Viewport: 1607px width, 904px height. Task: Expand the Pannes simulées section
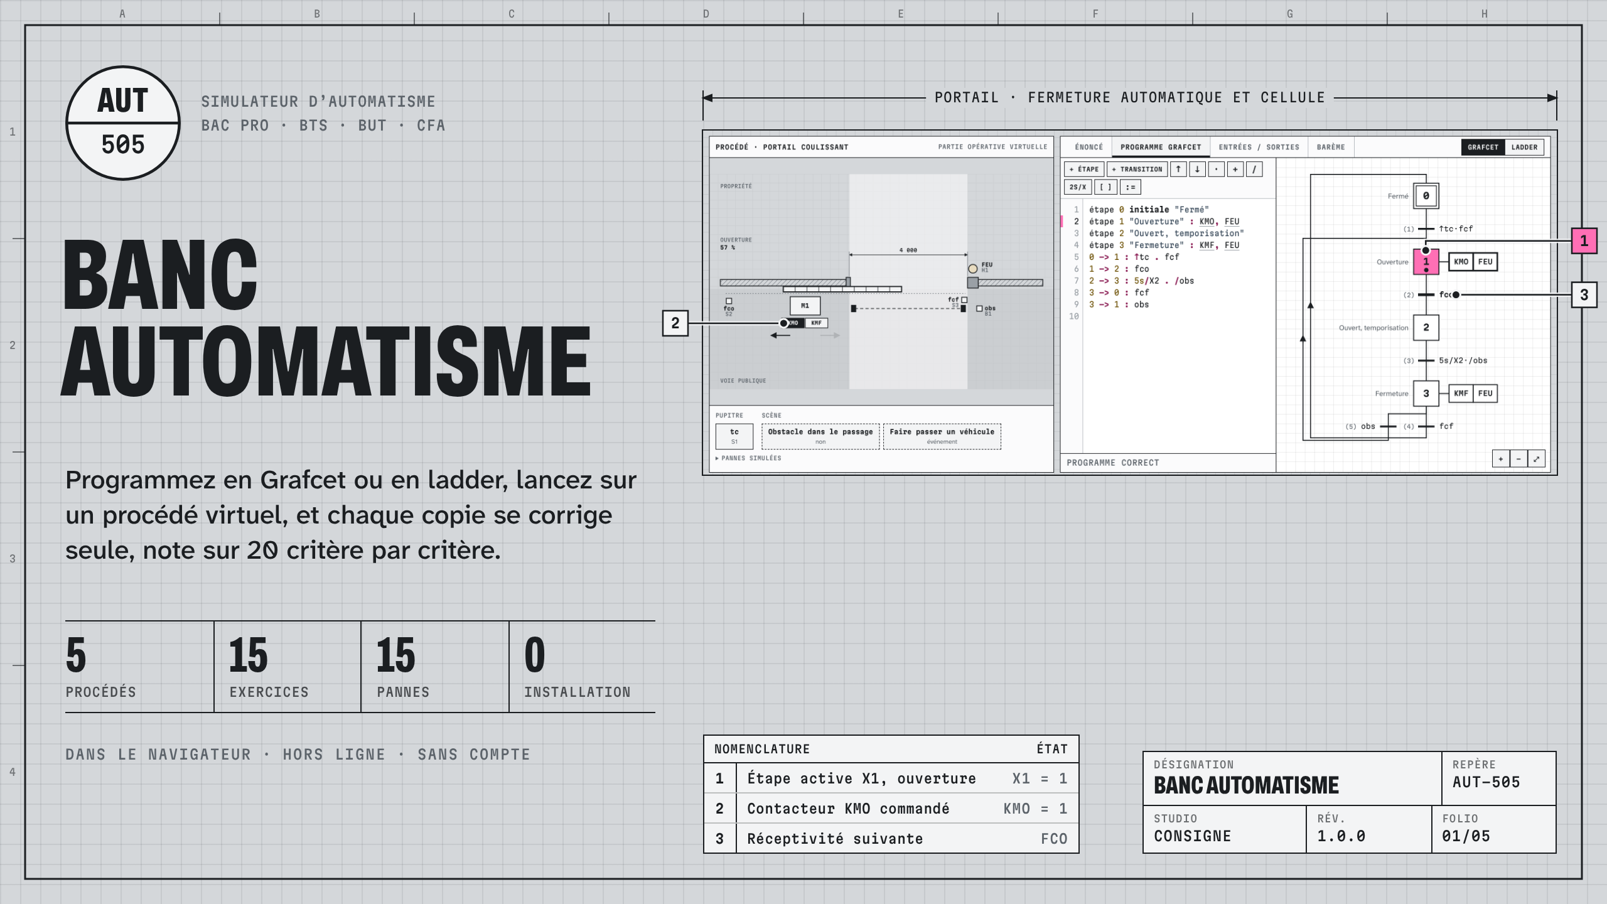pyautogui.click(x=748, y=458)
